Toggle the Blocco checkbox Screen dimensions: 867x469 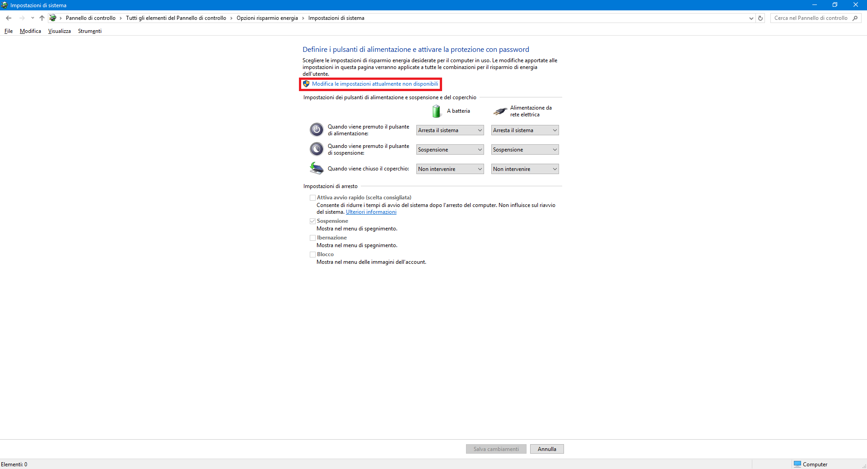coord(312,254)
